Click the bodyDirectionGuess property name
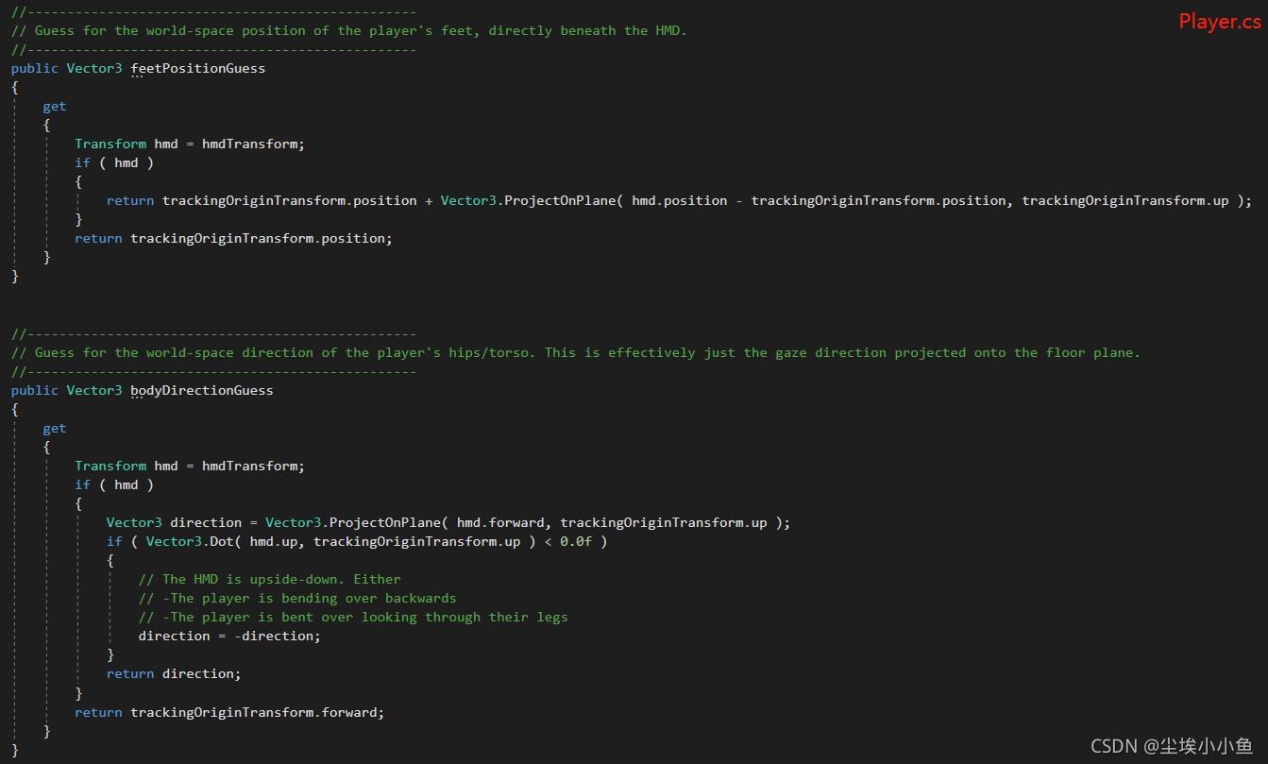The height and width of the screenshot is (764, 1268). pos(201,390)
